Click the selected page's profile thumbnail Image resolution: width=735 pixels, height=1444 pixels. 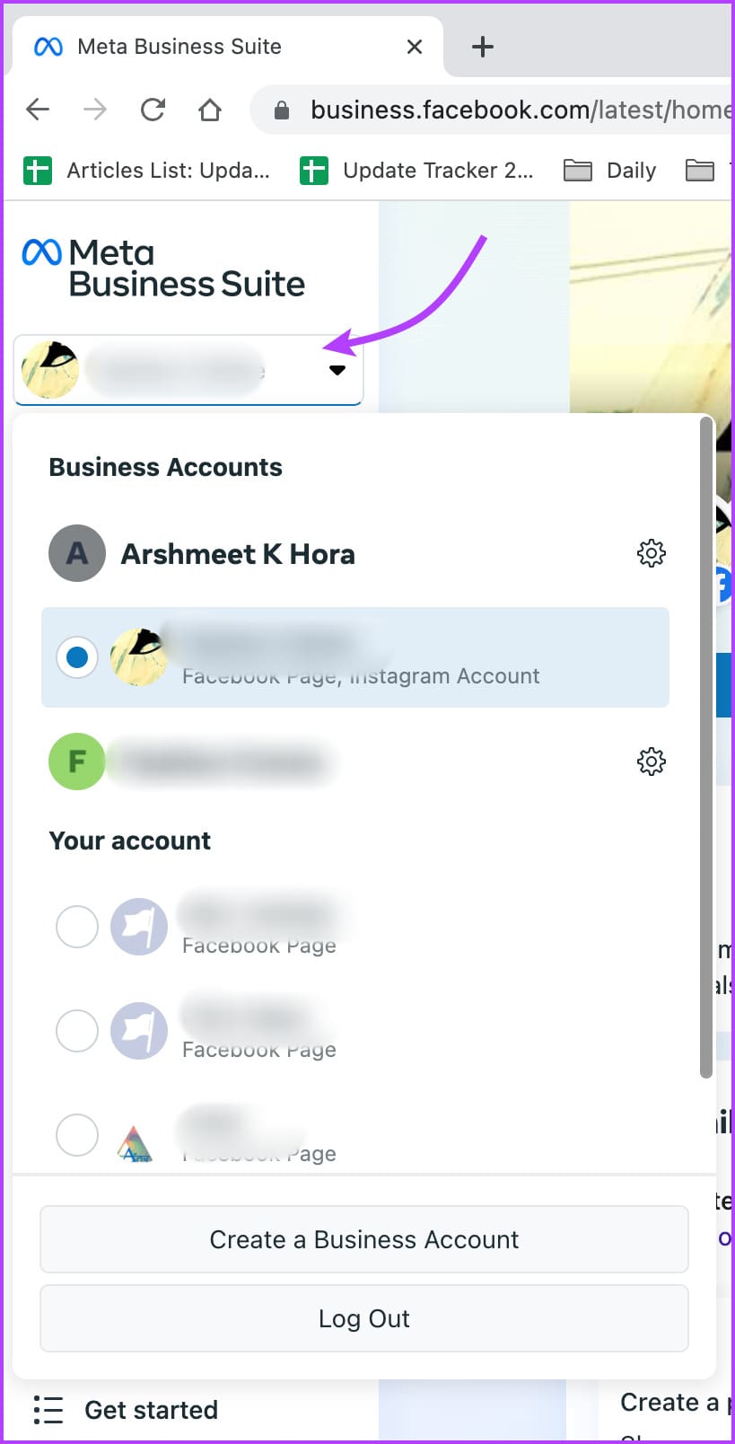[x=138, y=657]
